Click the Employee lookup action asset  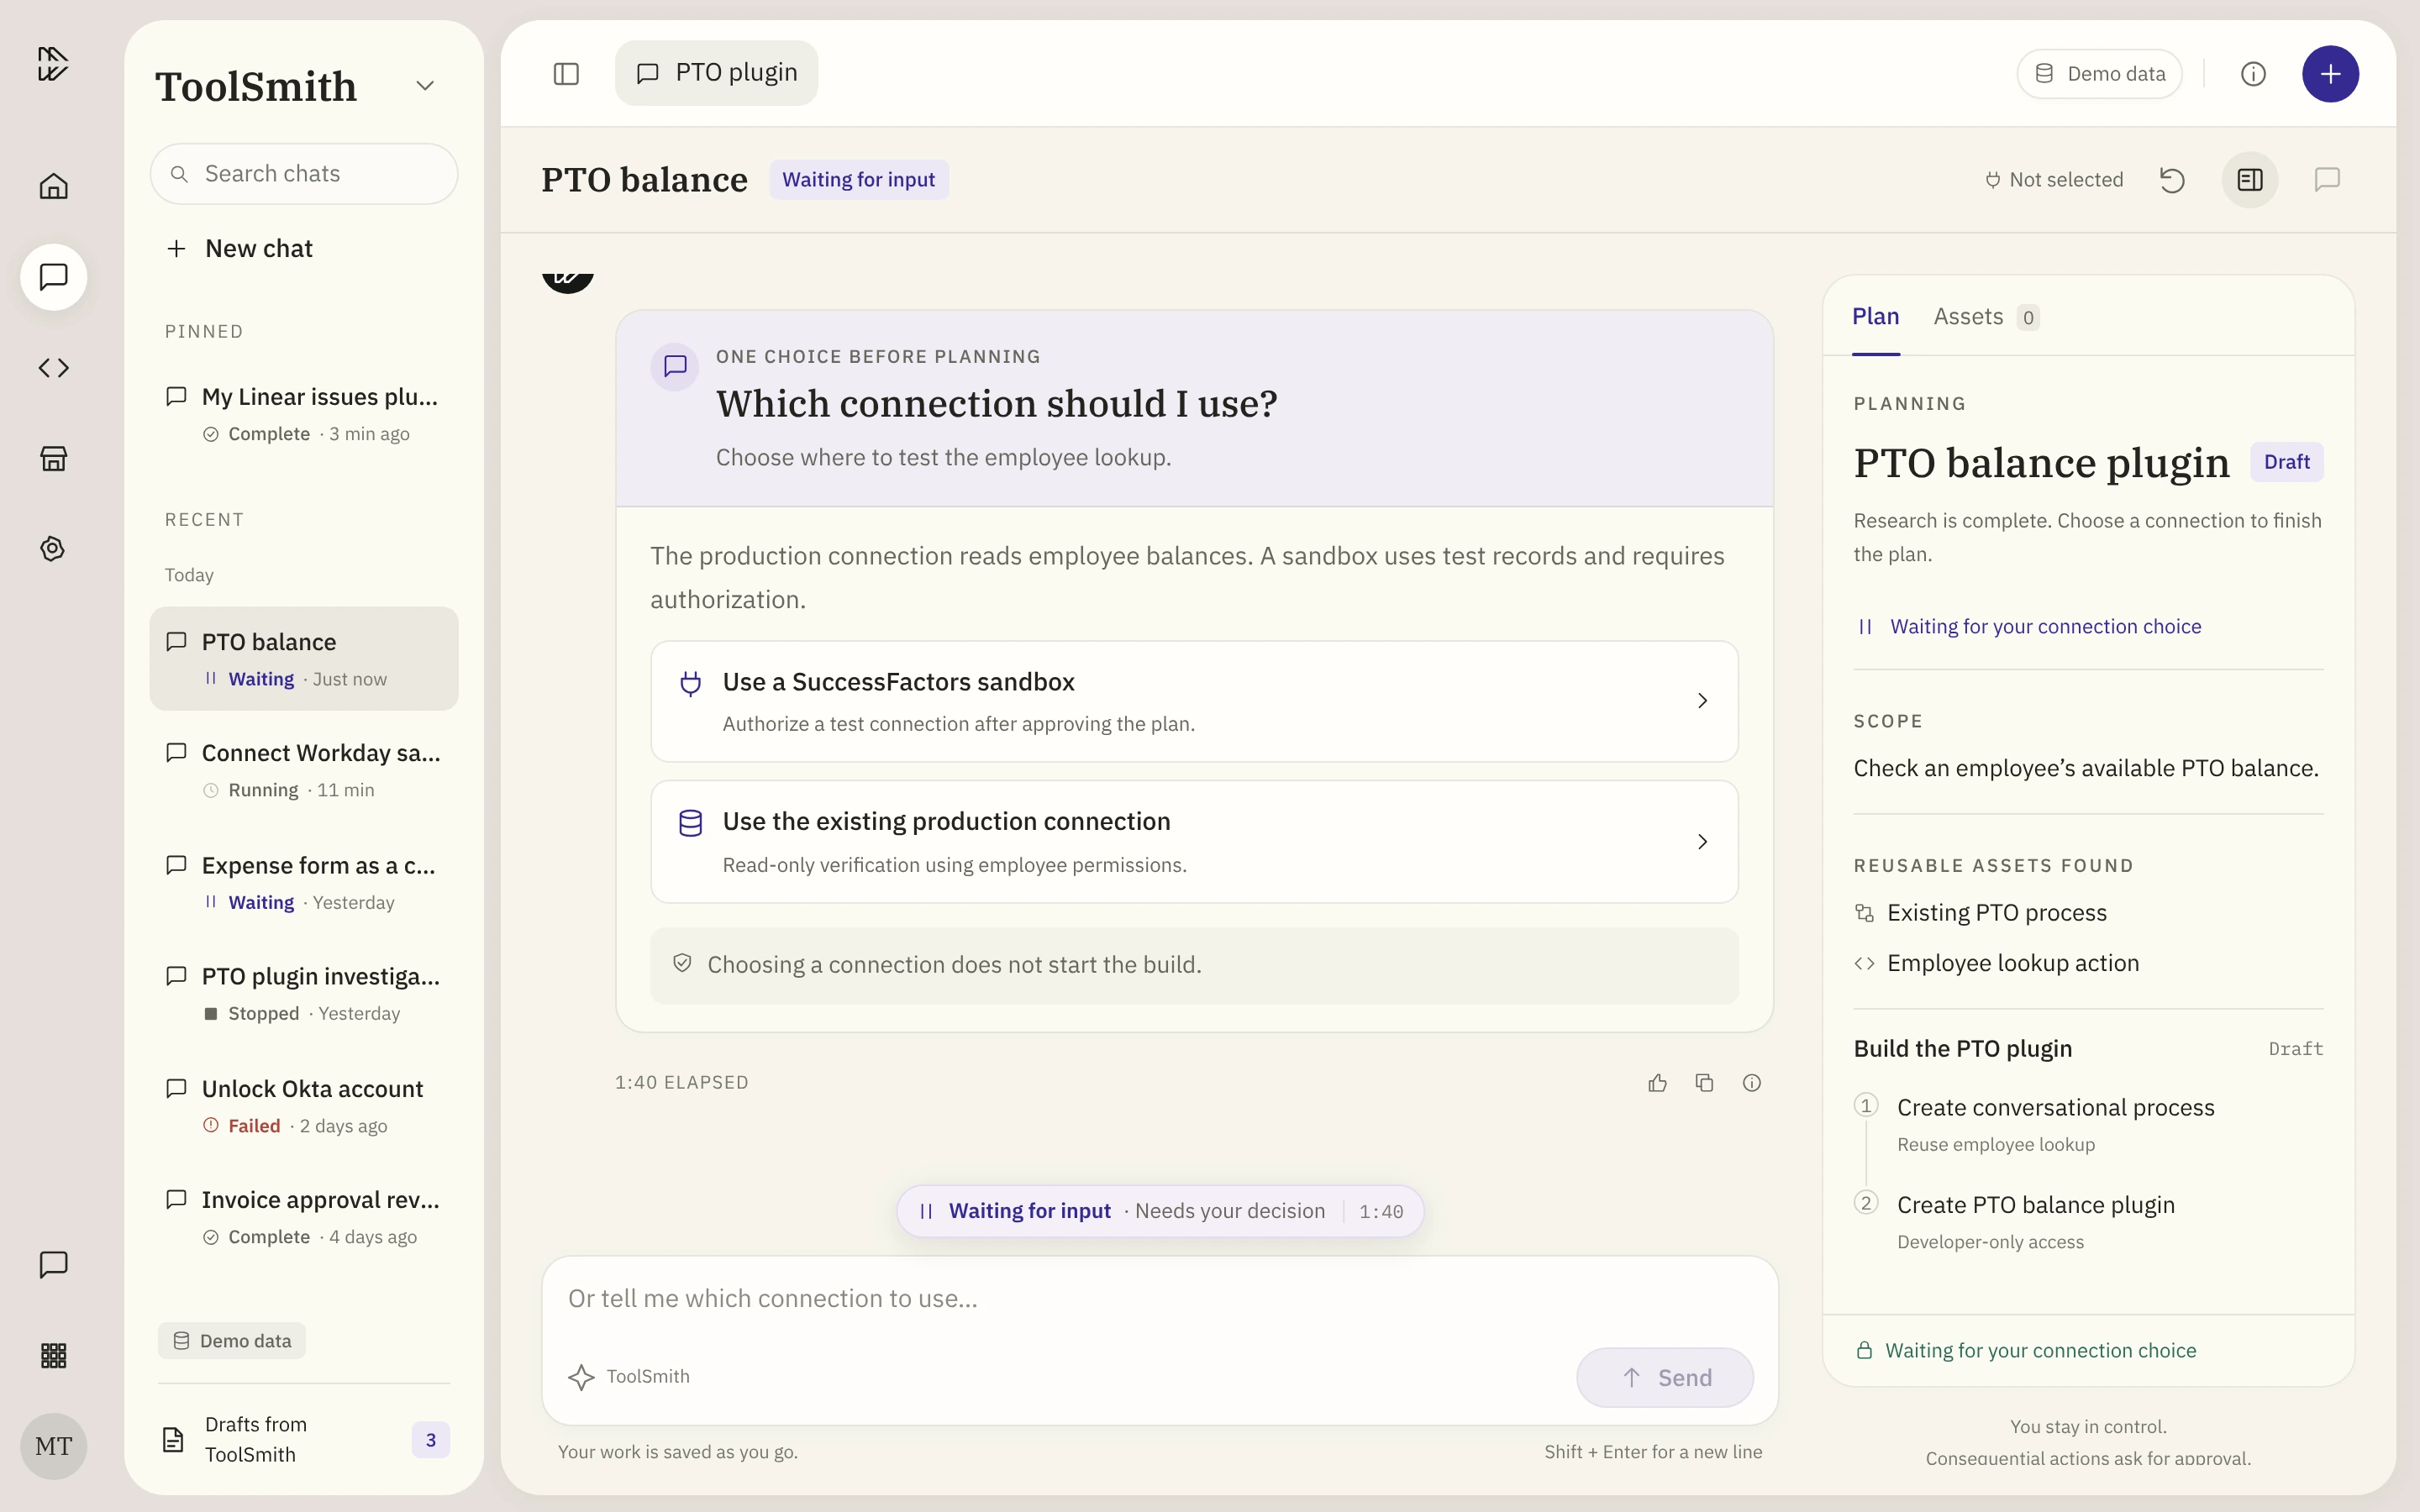click(x=1996, y=963)
